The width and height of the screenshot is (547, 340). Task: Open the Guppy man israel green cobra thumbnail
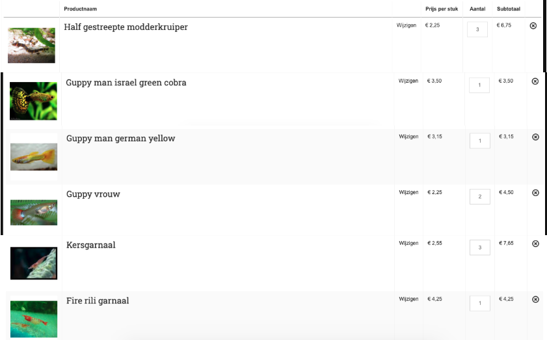pos(33,101)
